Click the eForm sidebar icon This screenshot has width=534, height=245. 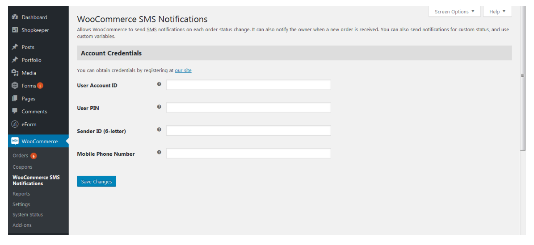tap(15, 125)
